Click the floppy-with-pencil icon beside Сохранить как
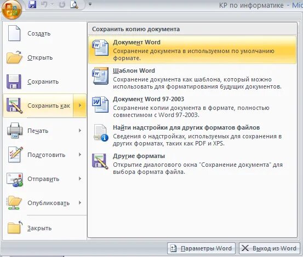 coord(14,106)
